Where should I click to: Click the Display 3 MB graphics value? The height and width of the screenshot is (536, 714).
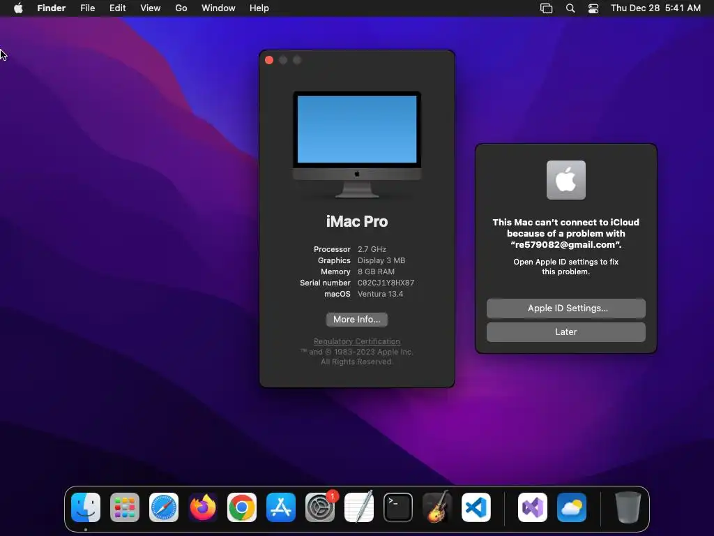pyautogui.click(x=381, y=261)
